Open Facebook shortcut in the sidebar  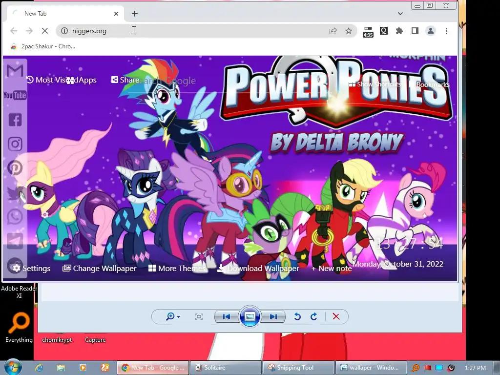[15, 120]
